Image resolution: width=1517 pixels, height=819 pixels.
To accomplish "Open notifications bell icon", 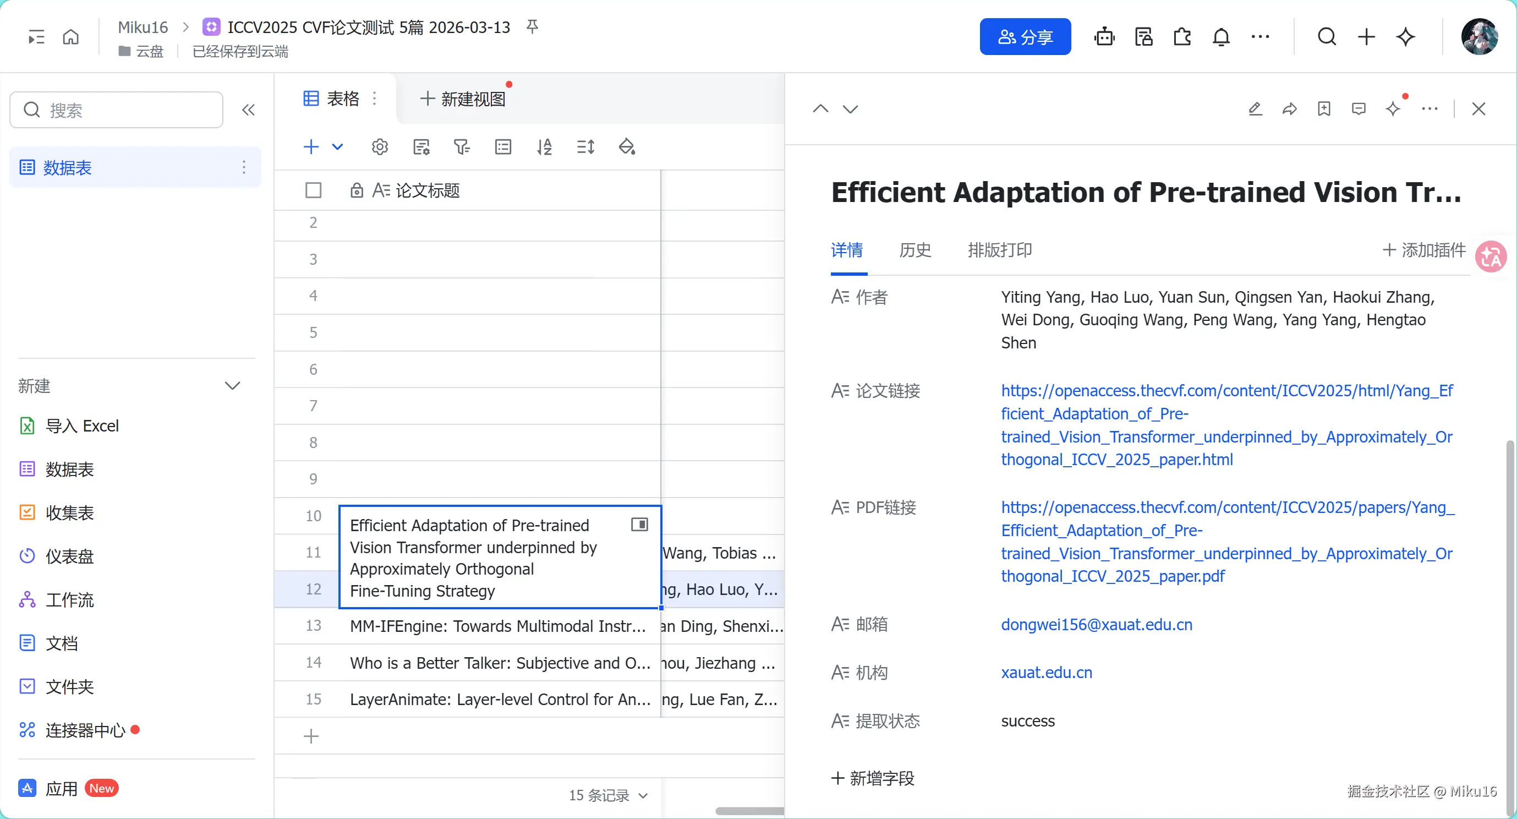I will 1221,37.
